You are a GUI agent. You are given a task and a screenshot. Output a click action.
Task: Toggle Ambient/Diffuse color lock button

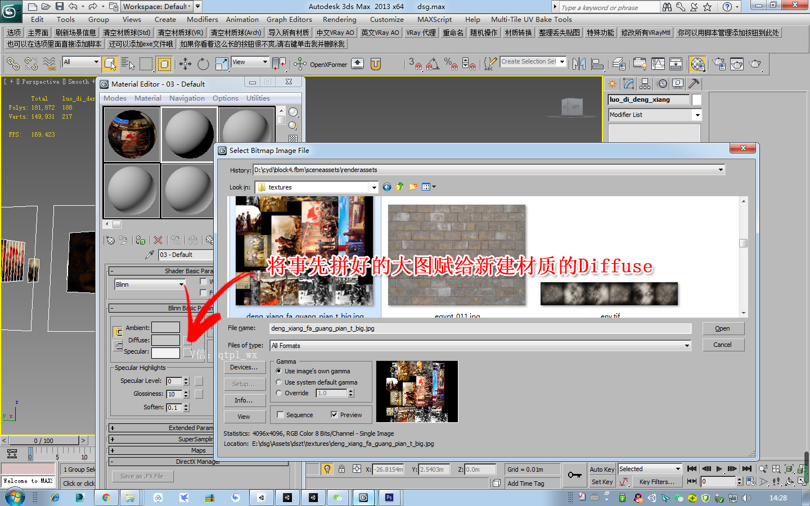[x=118, y=332]
